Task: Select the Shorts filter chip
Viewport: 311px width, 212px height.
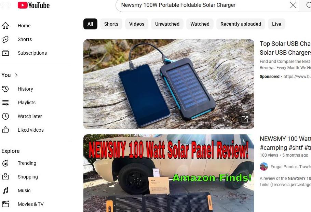Action: pos(111,24)
